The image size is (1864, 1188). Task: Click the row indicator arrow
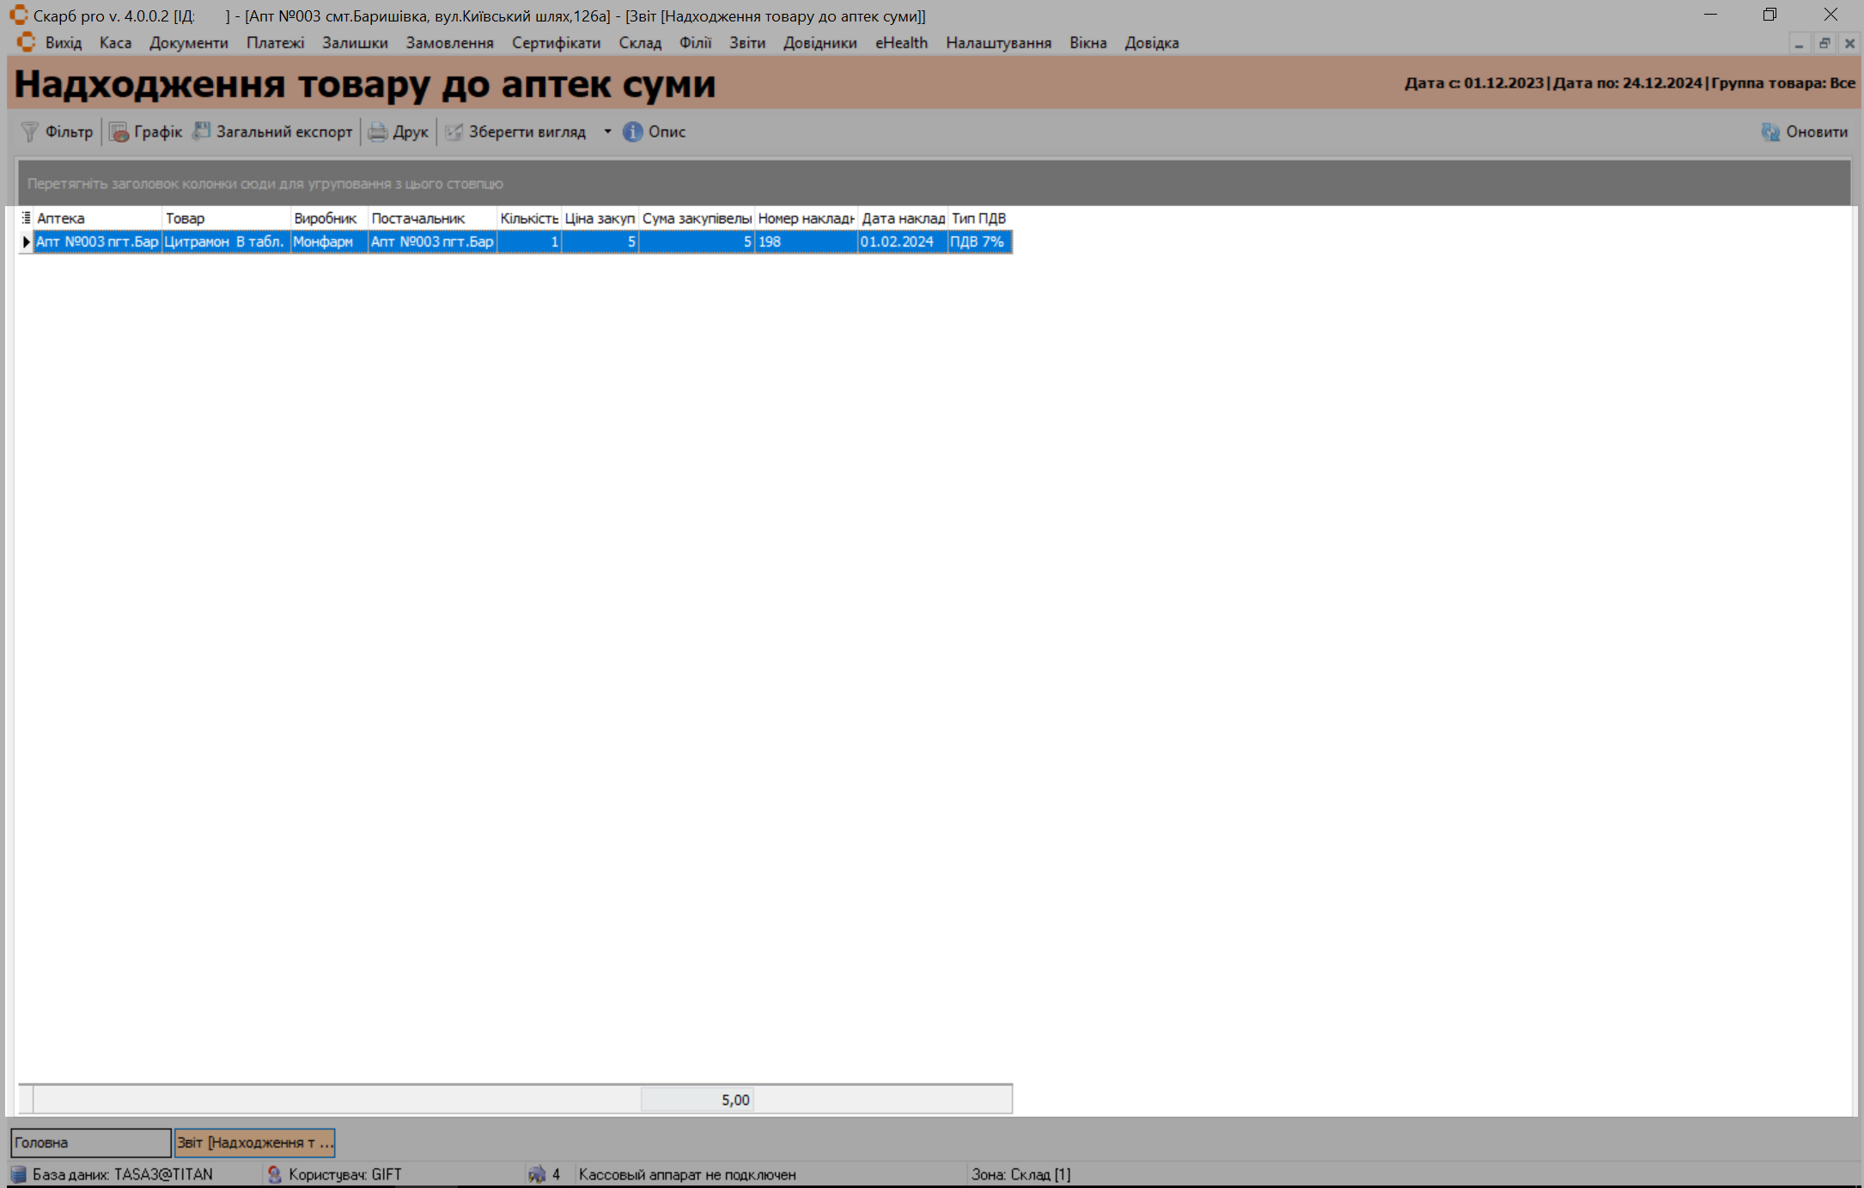[26, 242]
